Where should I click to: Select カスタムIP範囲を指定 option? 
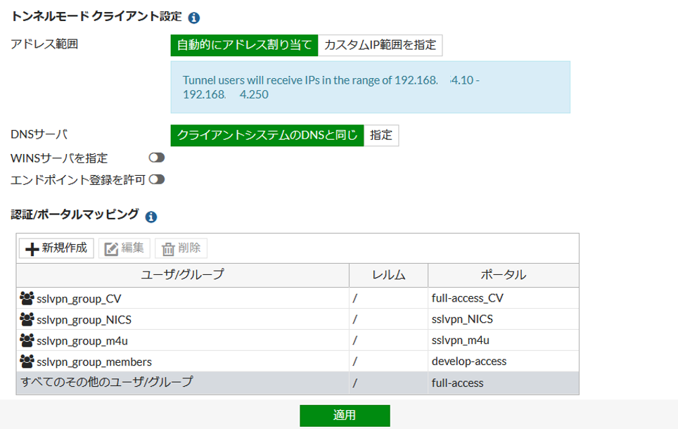(380, 45)
